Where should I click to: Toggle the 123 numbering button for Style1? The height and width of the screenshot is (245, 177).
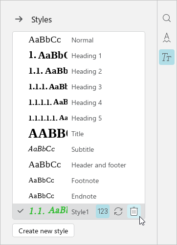[x=103, y=211]
